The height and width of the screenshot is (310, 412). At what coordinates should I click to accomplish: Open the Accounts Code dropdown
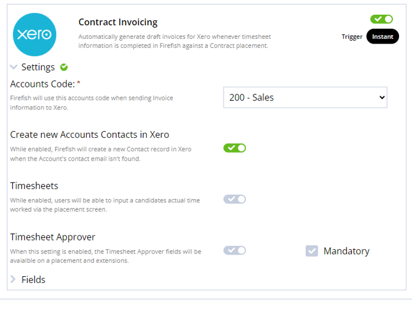pyautogui.click(x=305, y=97)
